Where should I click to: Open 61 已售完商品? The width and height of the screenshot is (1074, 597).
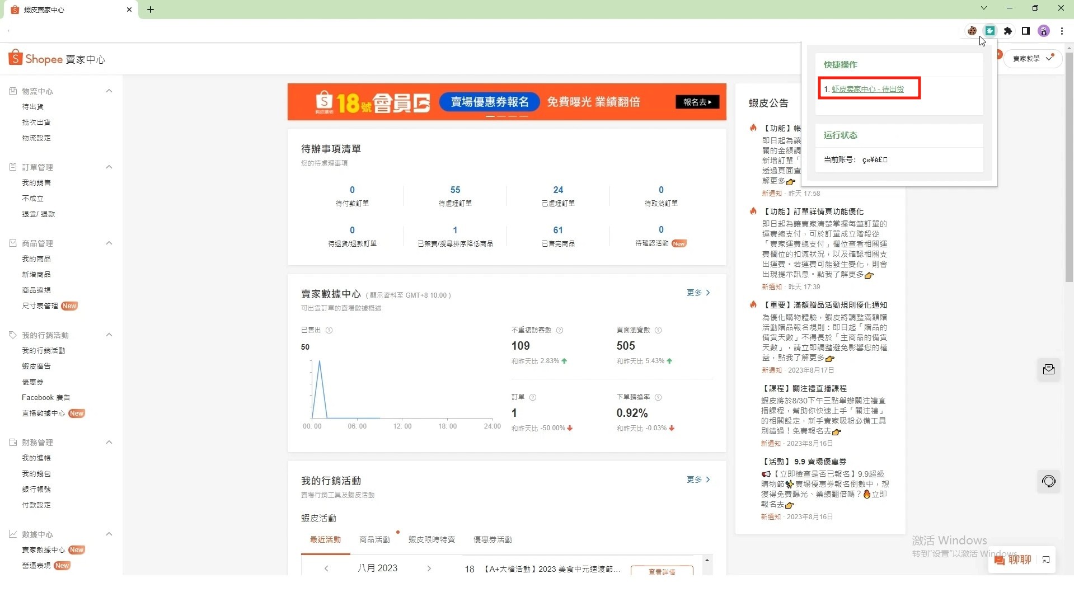coord(558,236)
